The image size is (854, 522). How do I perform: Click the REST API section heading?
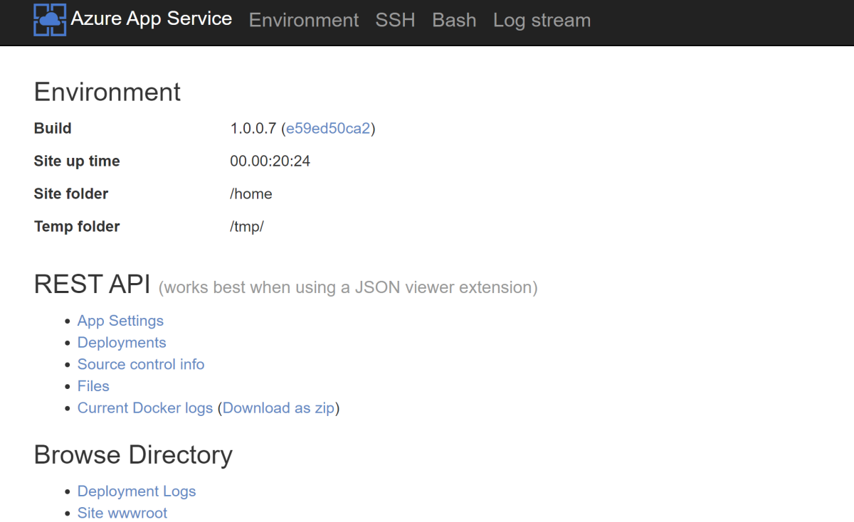[92, 284]
